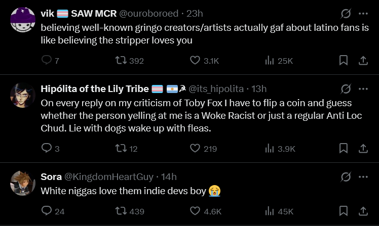The image size is (379, 226).
Task: Bookmark vik's tweet
Action: coord(343,61)
